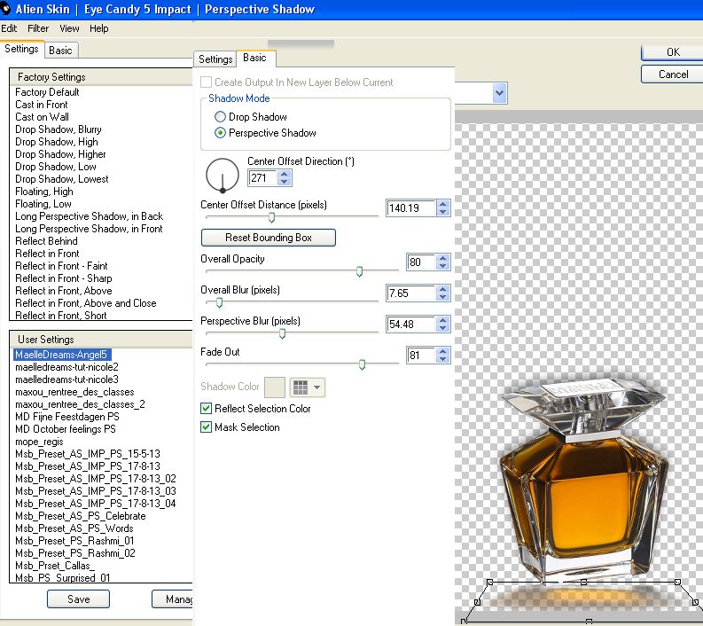Open the Help menu
The height and width of the screenshot is (626, 703).
point(99,28)
